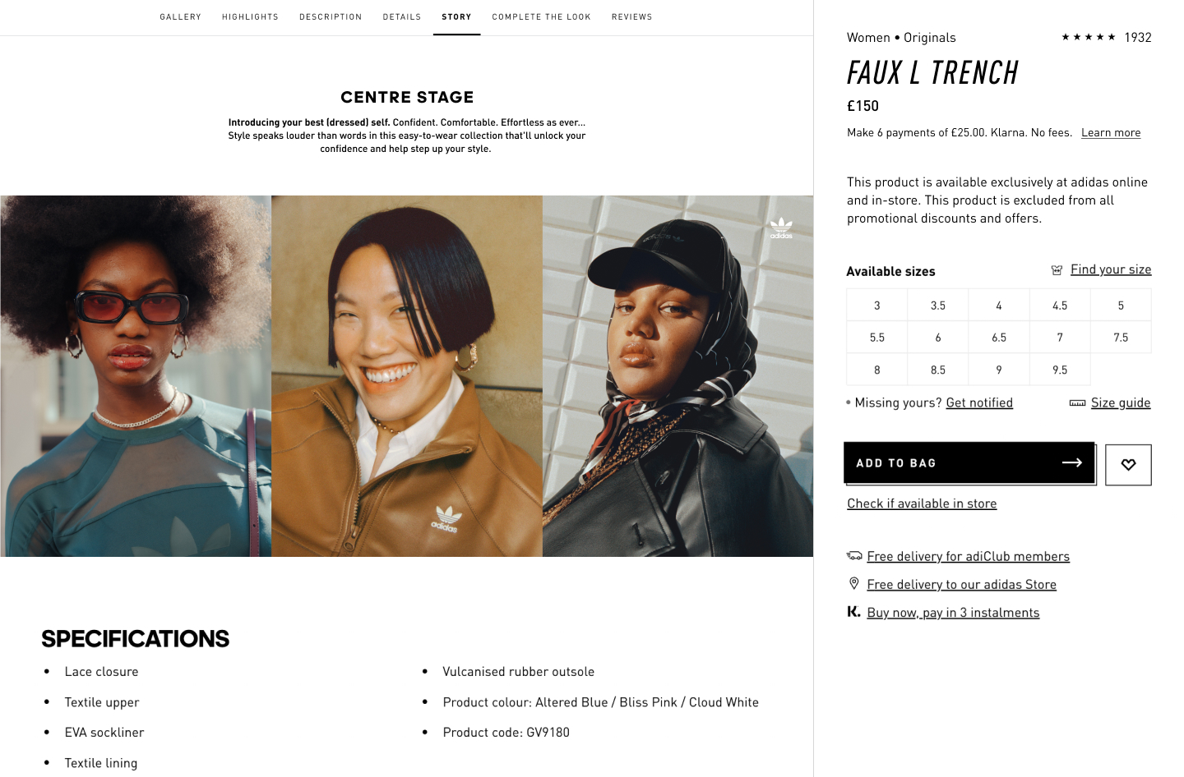Viewport: 1184px width, 777px height.
Task: Click the wishlist heart icon
Action: pyautogui.click(x=1128, y=465)
